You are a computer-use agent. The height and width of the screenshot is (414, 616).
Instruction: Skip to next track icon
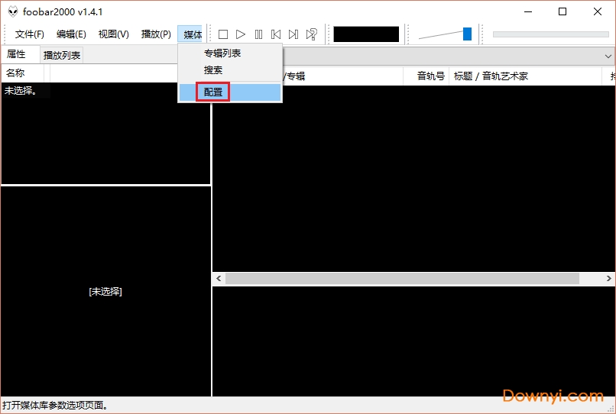click(293, 34)
